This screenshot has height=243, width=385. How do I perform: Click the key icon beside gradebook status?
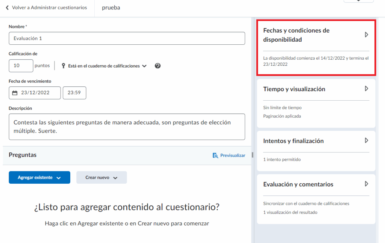coord(63,66)
